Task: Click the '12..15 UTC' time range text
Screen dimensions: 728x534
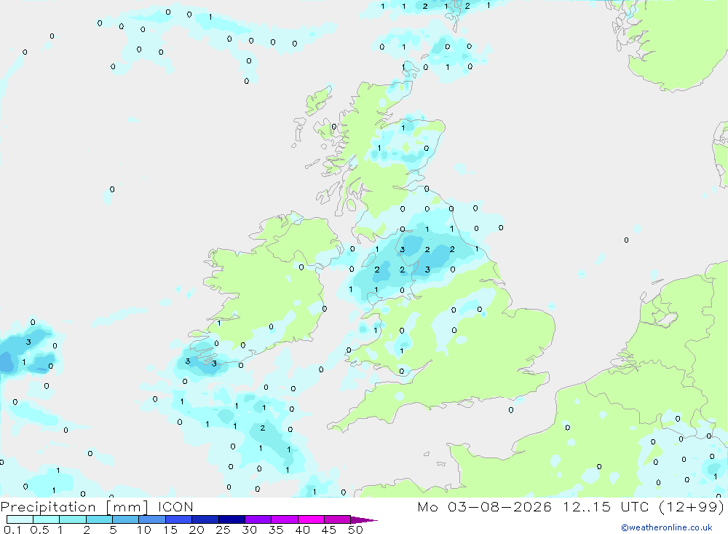Action: click(606, 506)
